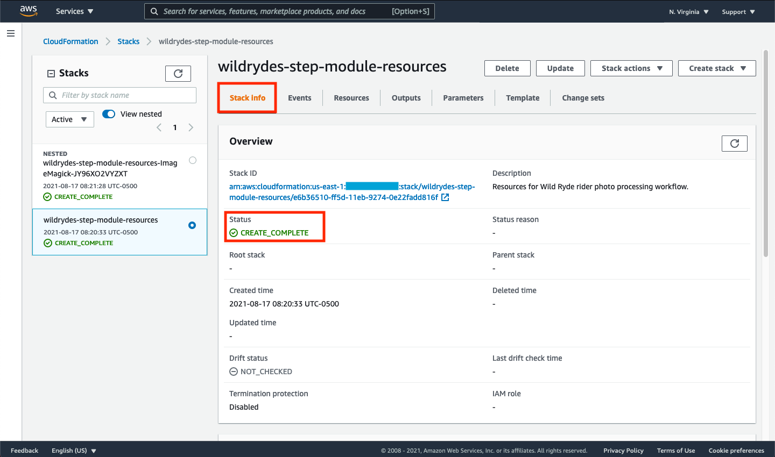Click the Update button
Screen dimensions: 775x457
(x=560, y=68)
